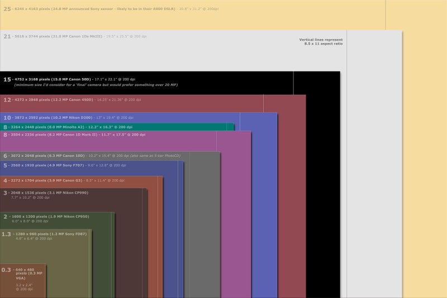Select the 1.9 MP Nikon CP950 label
This screenshot has height=298, width=447.
46,218
